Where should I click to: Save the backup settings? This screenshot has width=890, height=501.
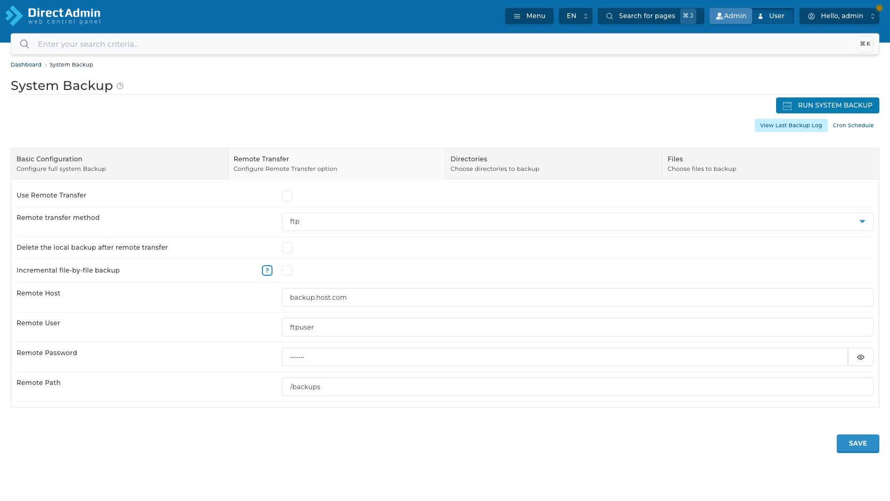coord(858,443)
